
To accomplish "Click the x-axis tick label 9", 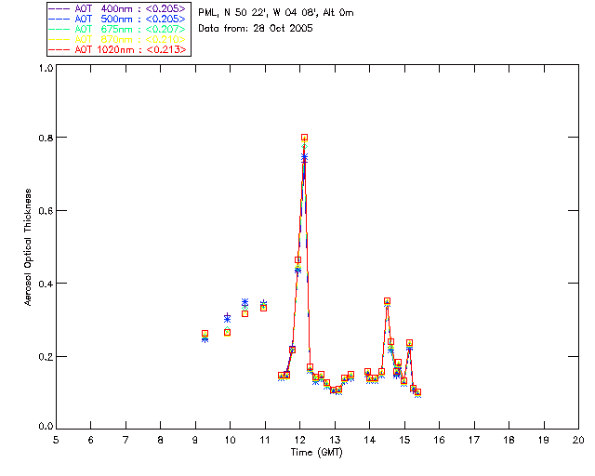I will [195, 440].
